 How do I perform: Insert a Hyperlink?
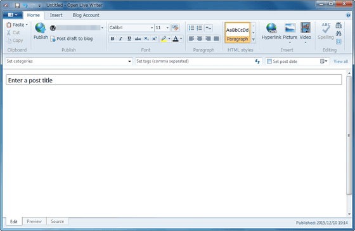tap(271, 31)
